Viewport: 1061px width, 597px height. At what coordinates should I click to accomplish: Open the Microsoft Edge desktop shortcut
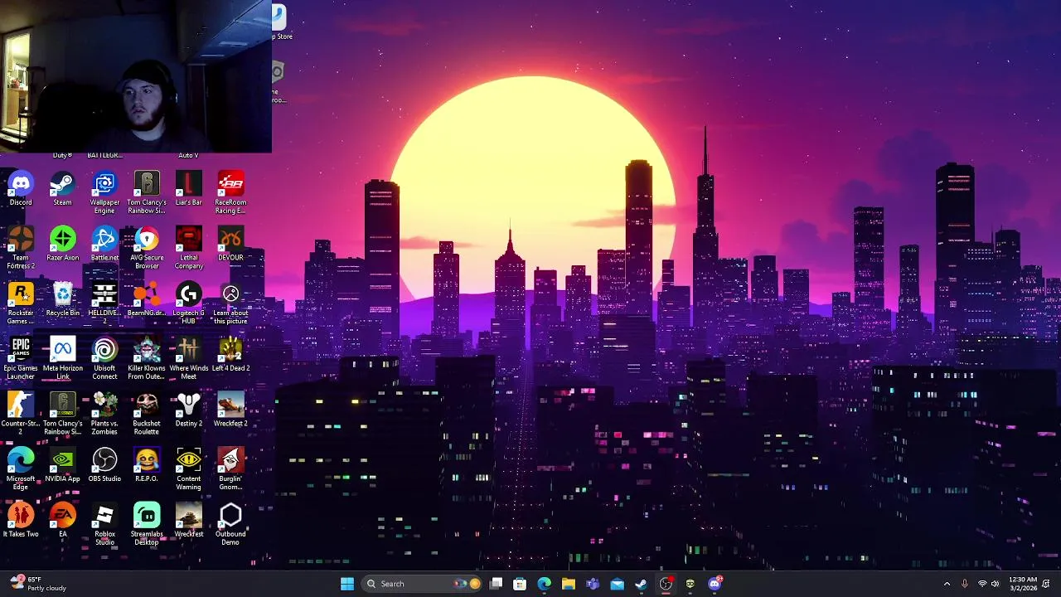(21, 469)
